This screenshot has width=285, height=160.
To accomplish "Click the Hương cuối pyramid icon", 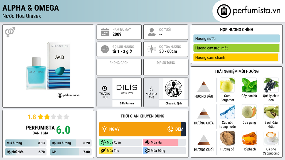I will click(x=204, y=140).
